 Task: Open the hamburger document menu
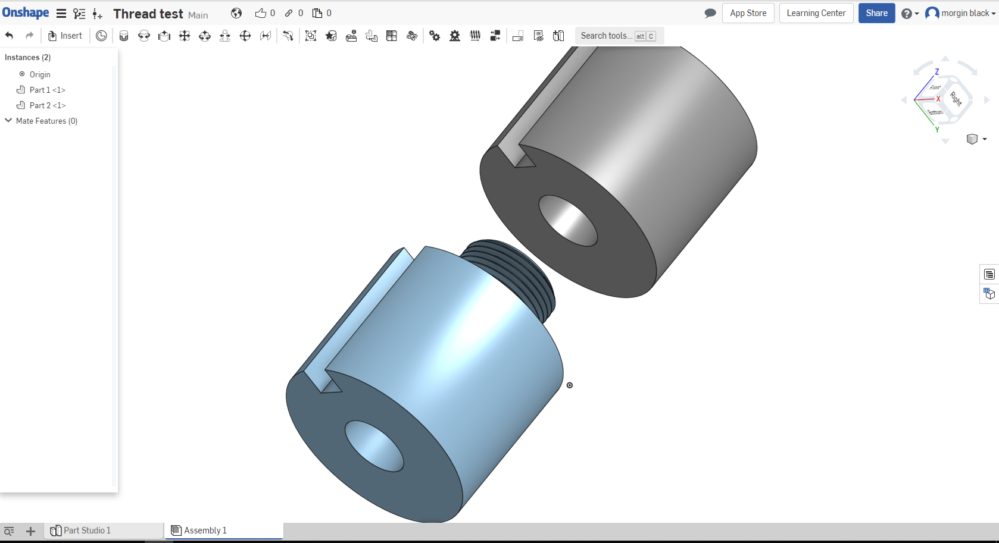(61, 13)
